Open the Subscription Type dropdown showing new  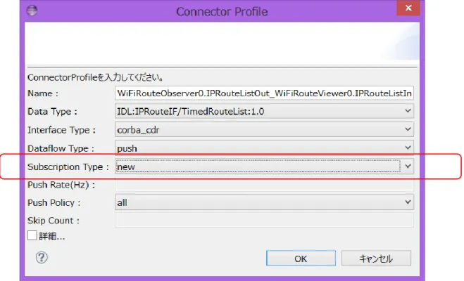[x=264, y=166]
